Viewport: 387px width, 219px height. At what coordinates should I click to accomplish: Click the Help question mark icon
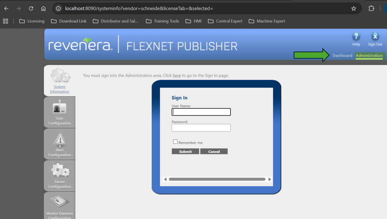coord(356,37)
